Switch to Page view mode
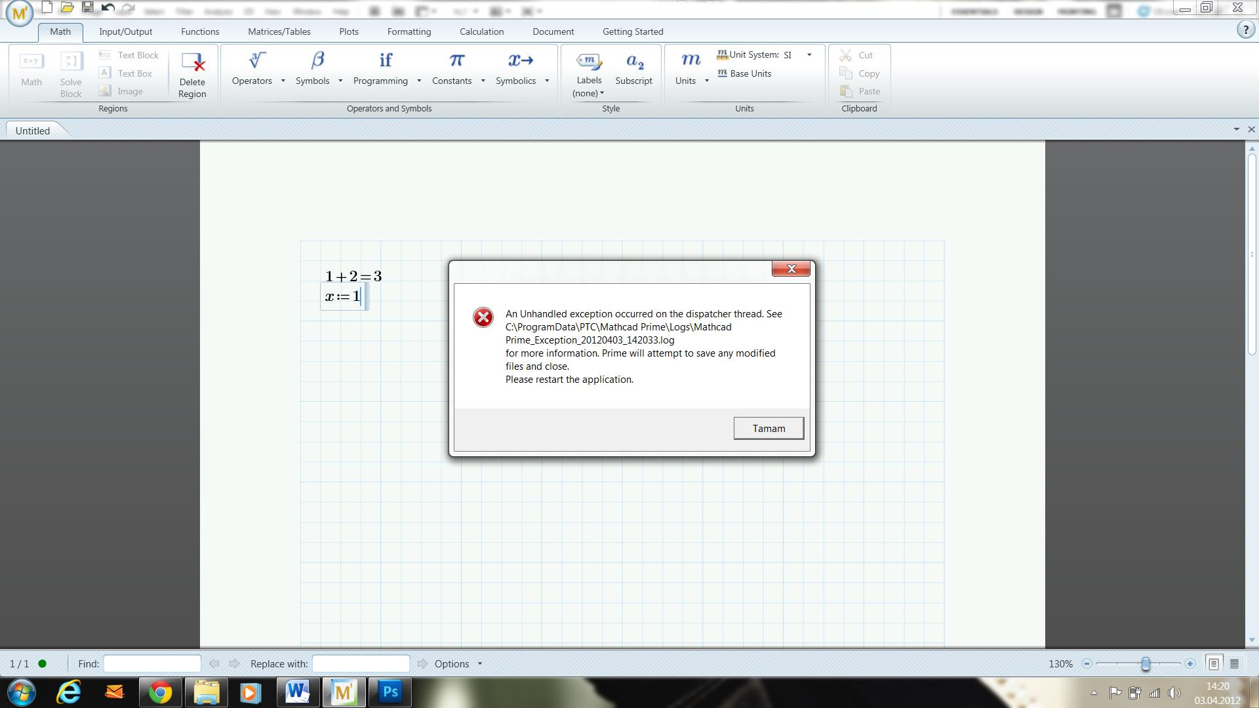The image size is (1259, 708). click(1213, 663)
